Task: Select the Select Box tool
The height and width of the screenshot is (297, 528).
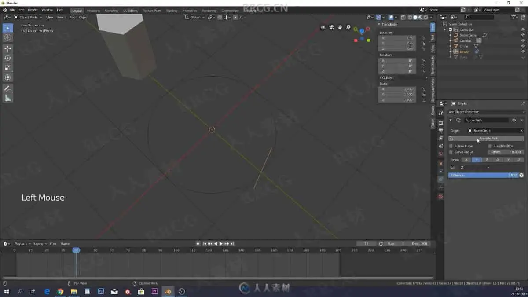Action: tap(8, 28)
